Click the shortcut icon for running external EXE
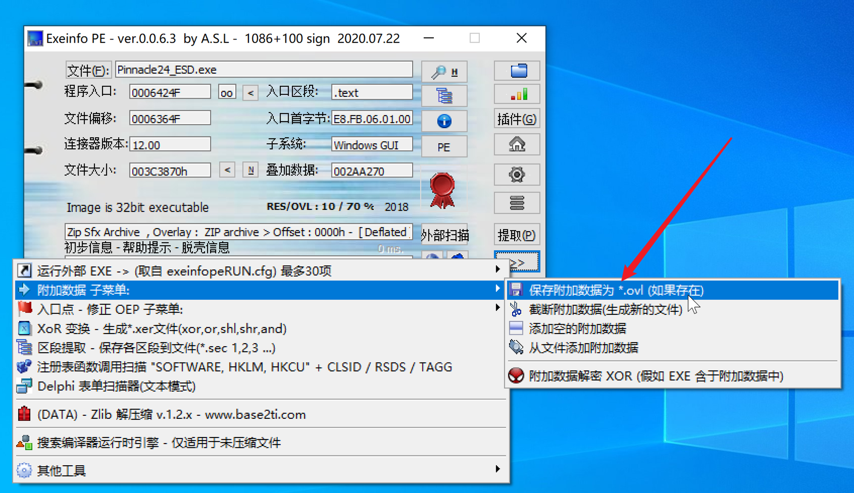854x493 pixels. point(24,270)
